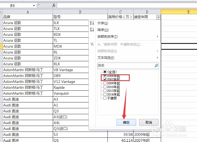
Task: Check the 2014年起 checkbox
Action: (x=105, y=94)
